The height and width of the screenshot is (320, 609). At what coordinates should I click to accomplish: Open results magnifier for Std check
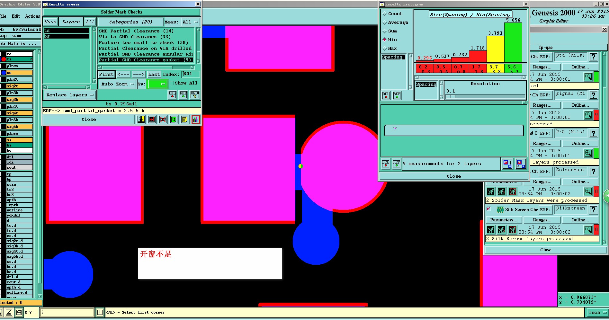pos(588,77)
